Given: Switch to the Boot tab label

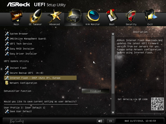Looking at the screenshot, I should 112,24.
